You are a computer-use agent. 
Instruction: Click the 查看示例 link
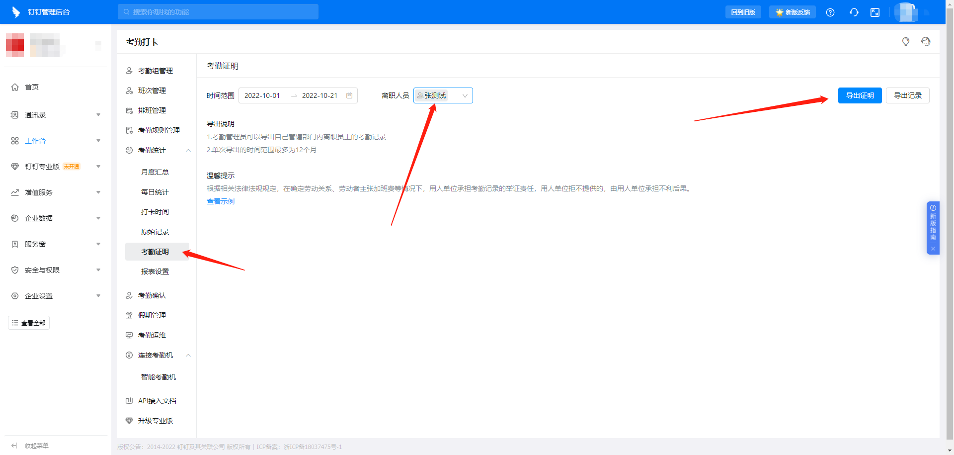[x=221, y=201]
